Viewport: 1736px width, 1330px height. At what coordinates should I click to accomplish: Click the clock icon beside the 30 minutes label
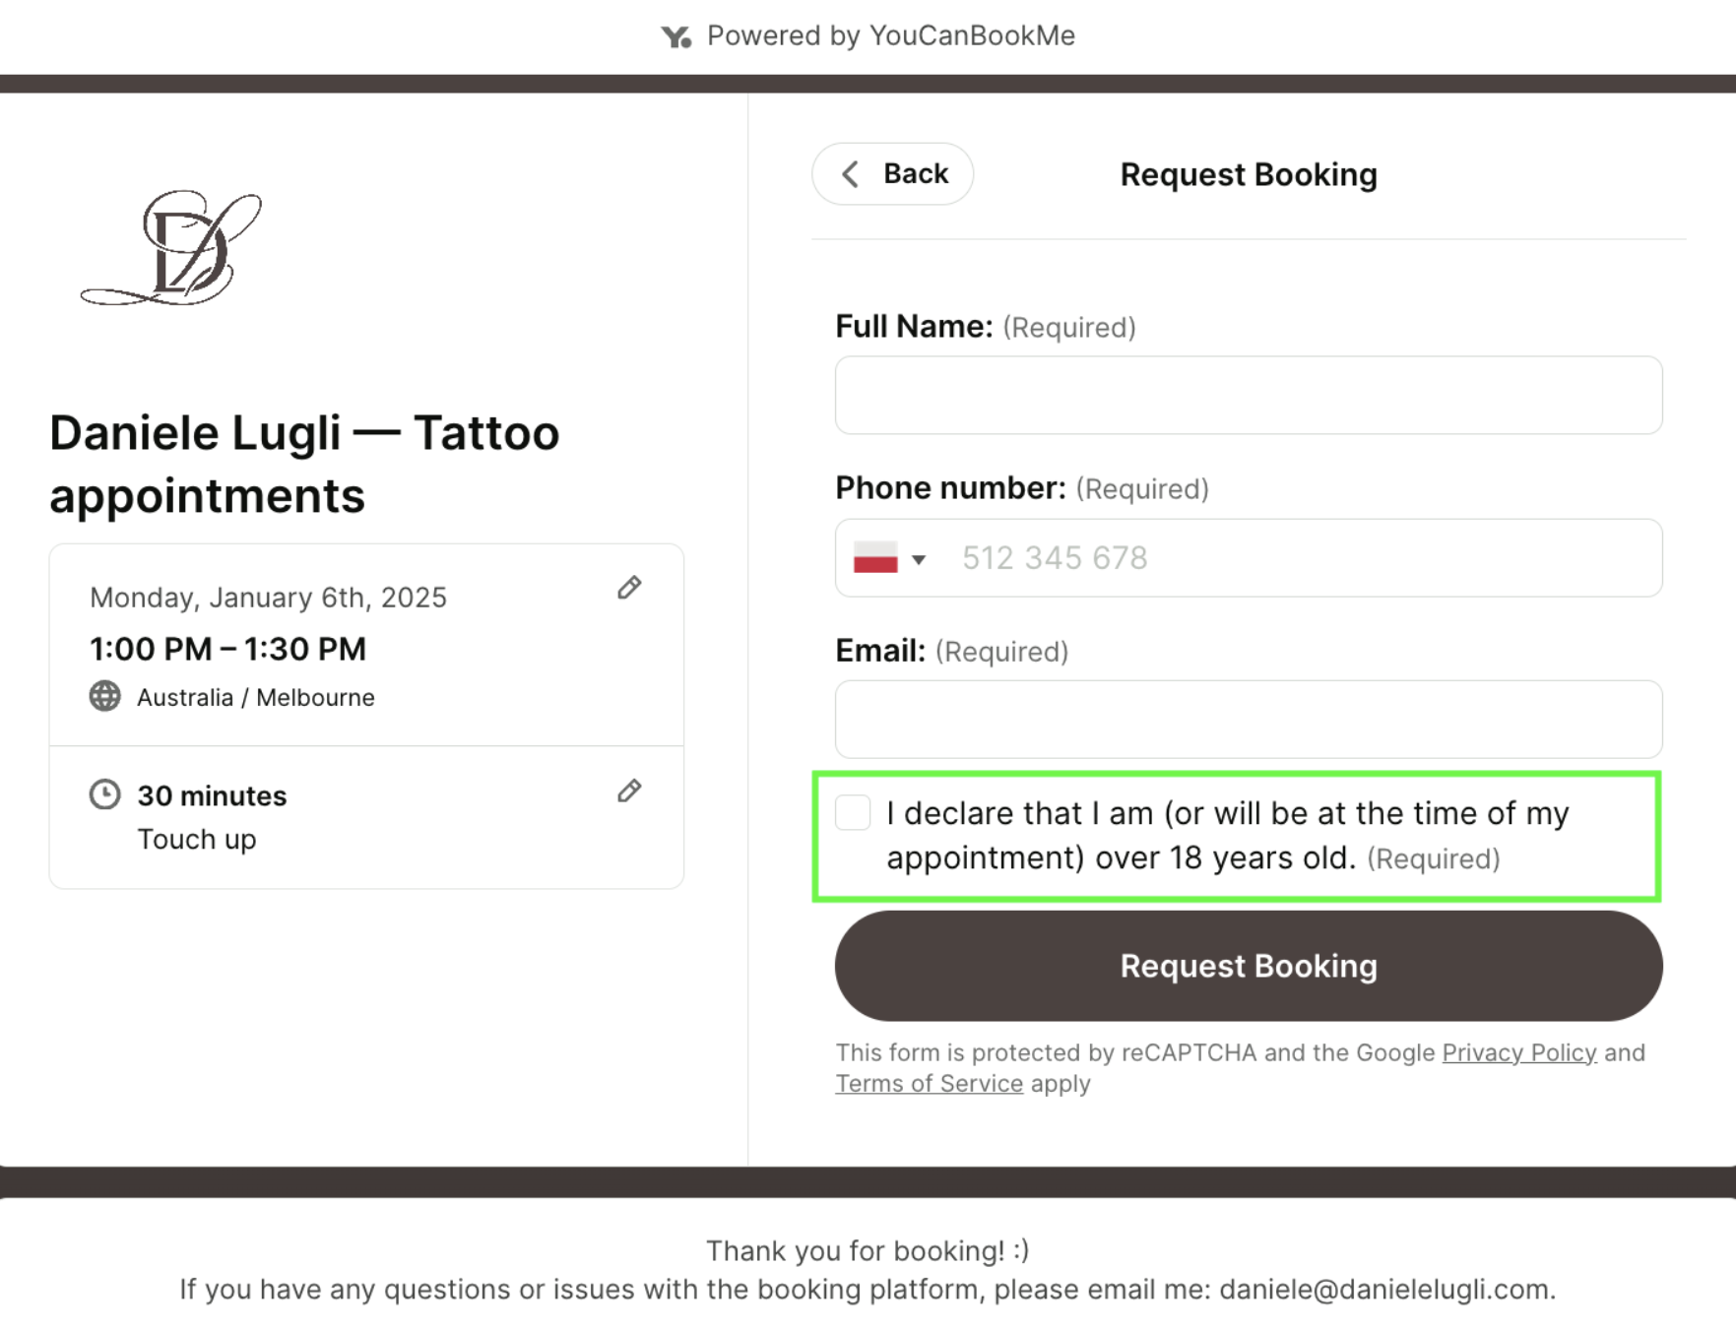[104, 793]
